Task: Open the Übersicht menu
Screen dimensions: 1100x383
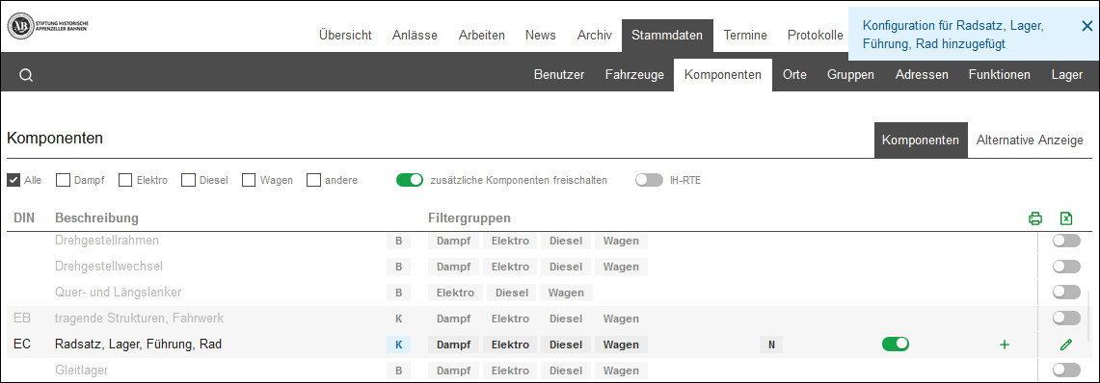Action: pos(345,35)
